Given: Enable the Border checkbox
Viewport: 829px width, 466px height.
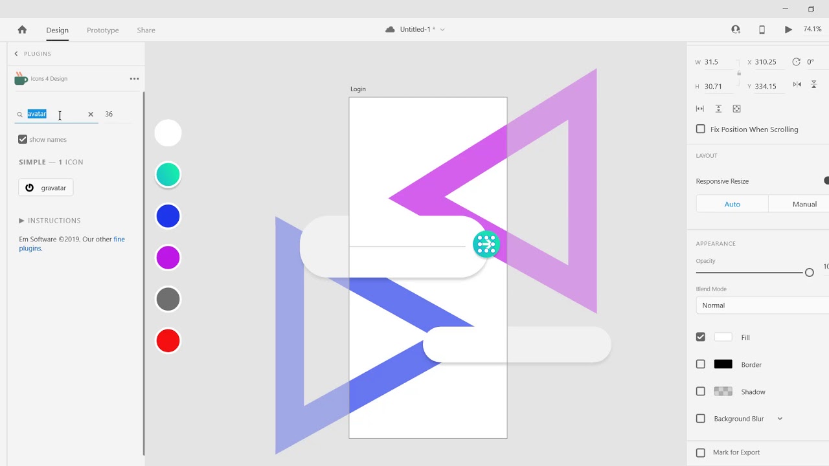Looking at the screenshot, I should 701,364.
